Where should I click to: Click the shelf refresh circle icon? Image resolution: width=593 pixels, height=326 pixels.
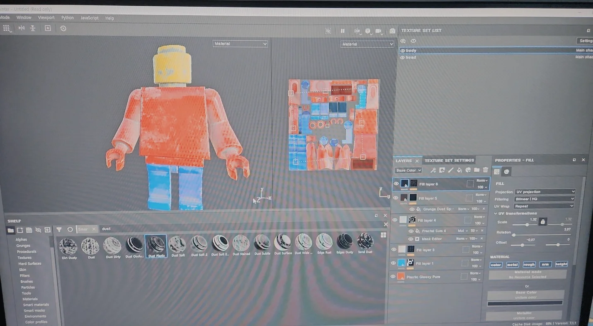pyautogui.click(x=70, y=229)
